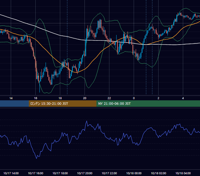Click the 10/18 02:00 date label

point(159,173)
